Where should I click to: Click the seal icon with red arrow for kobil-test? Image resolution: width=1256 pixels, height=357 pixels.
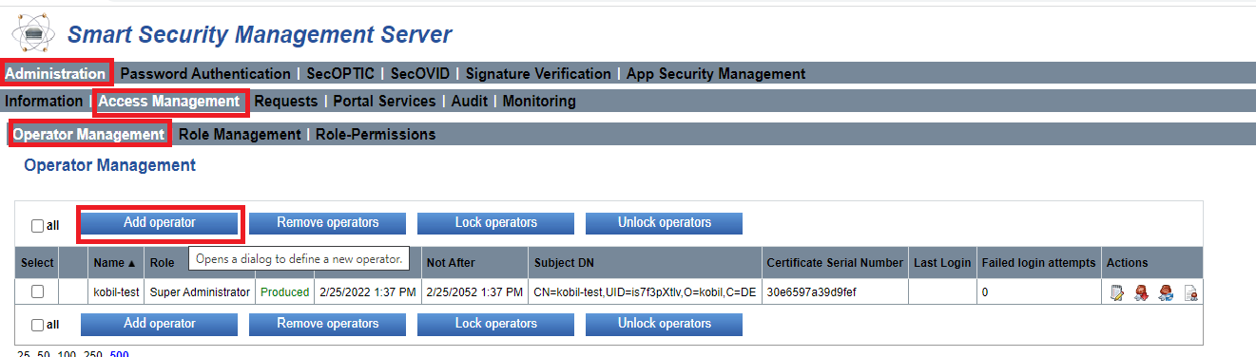[1142, 292]
